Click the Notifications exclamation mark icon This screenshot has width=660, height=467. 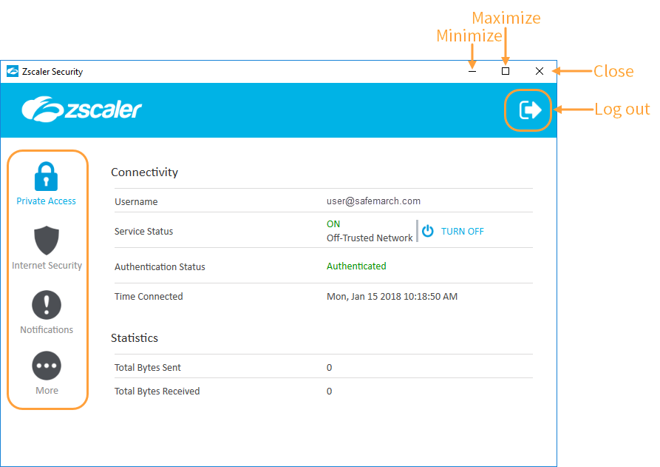[47, 305]
